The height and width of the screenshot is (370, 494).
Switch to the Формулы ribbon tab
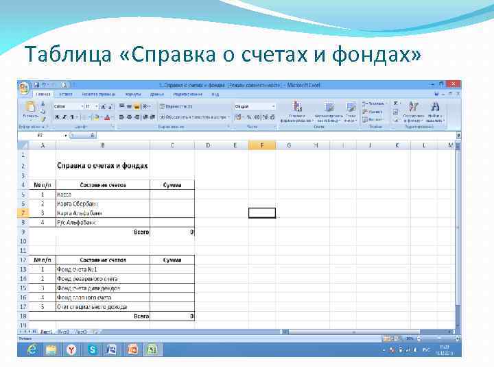coord(132,94)
